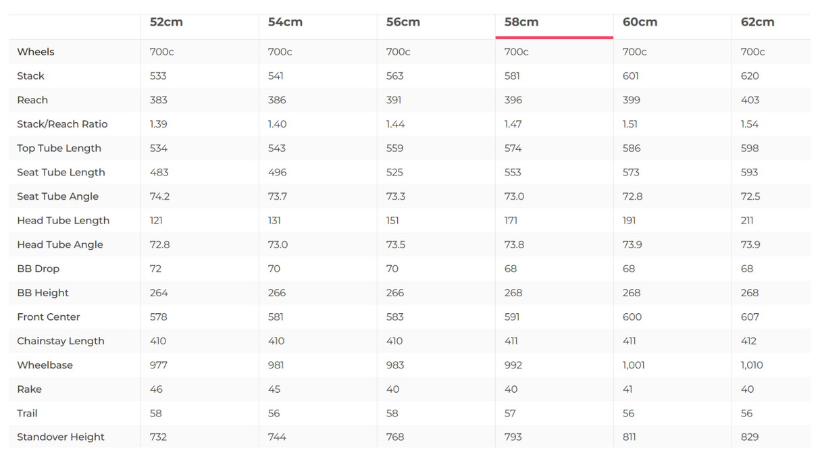Image resolution: width=820 pixels, height=461 pixels.
Task: Select the 52cm size column header
Action: [x=166, y=22]
